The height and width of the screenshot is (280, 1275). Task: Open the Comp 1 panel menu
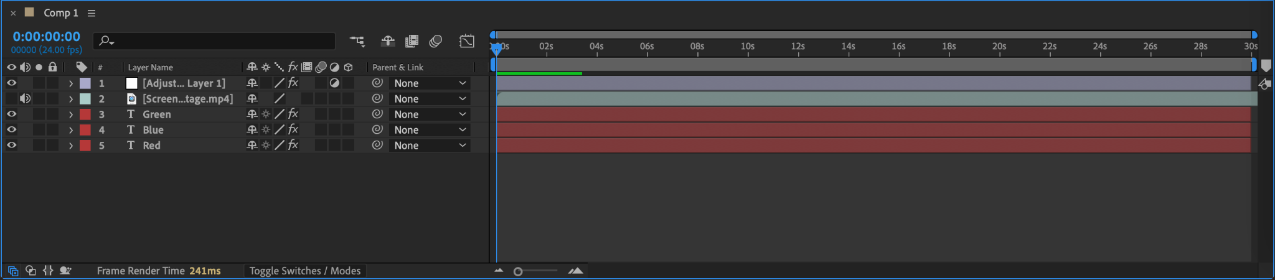[x=92, y=13]
